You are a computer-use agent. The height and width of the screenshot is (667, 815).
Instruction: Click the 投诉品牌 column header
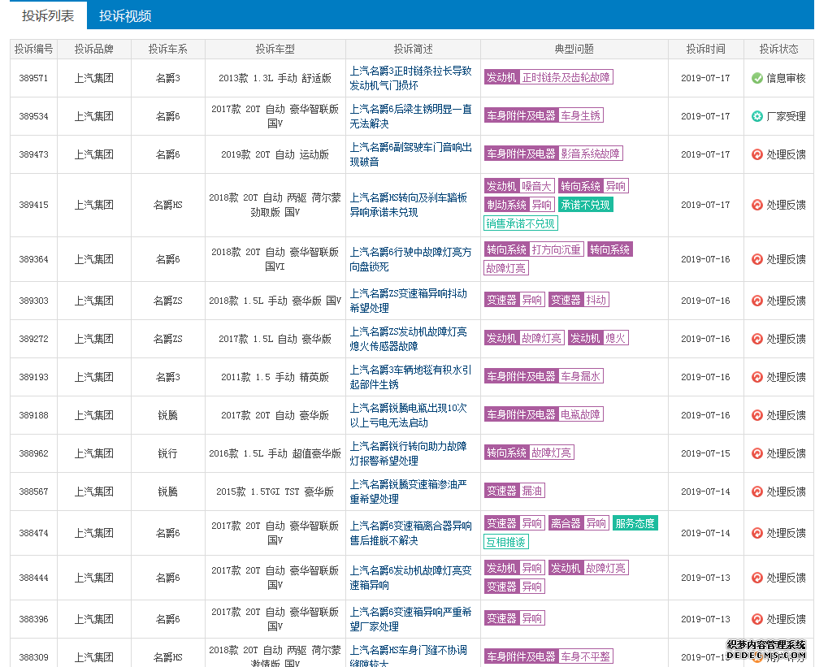[x=94, y=49]
